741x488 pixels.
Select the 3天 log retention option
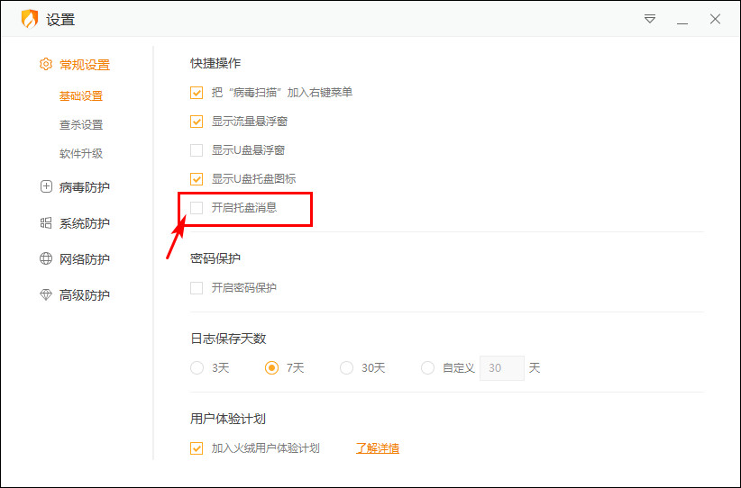pyautogui.click(x=197, y=367)
